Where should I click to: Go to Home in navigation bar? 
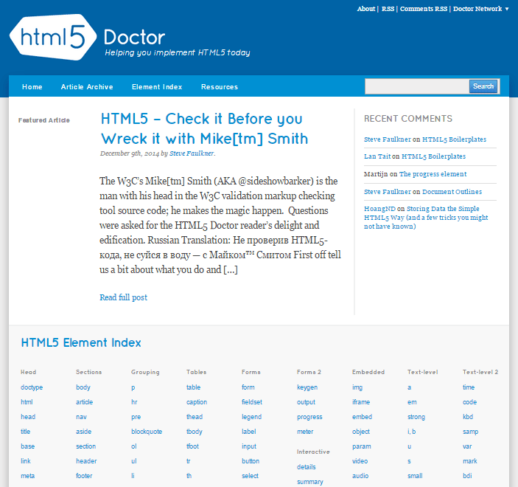tap(32, 86)
